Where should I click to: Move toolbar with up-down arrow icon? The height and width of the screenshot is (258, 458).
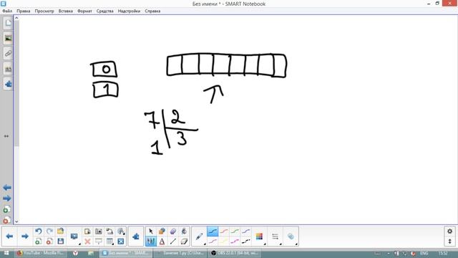(x=450, y=242)
